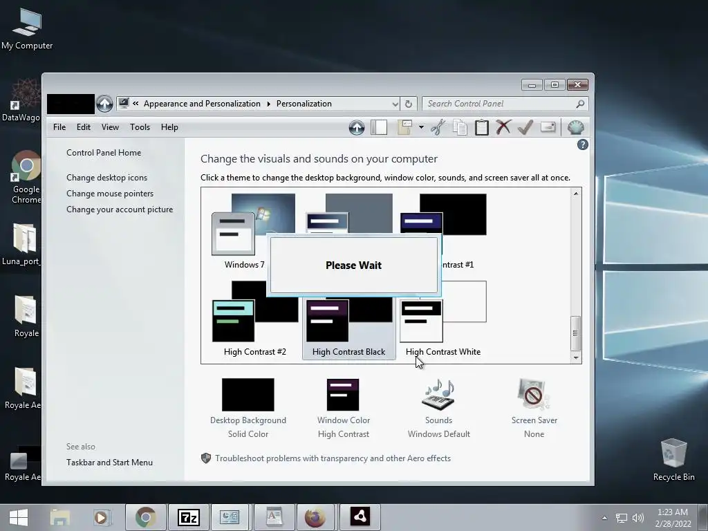This screenshot has height=531, width=708.
Task: Open the arrow after Appearance and Personalization
Action: [269, 104]
